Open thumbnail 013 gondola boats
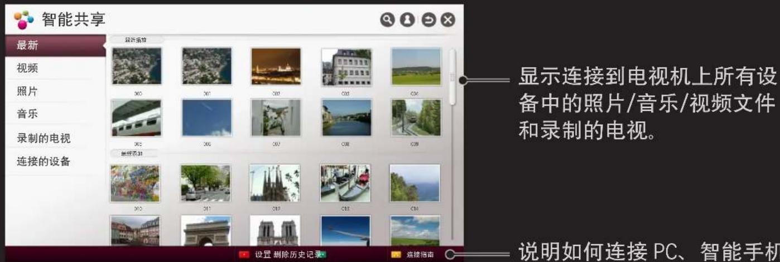This screenshot has width=780, height=262. click(x=345, y=183)
